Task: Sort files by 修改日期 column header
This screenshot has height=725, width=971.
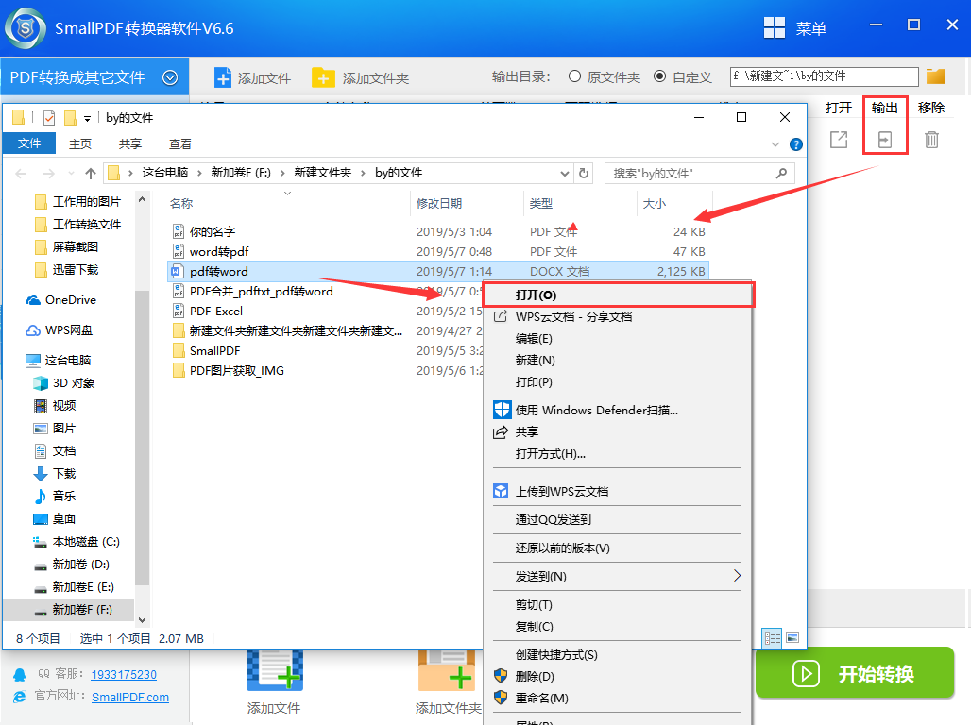Action: 438,203
